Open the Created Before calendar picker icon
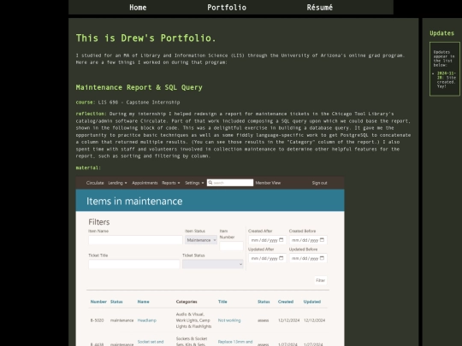This screenshot has width=462, height=346. coord(322,240)
